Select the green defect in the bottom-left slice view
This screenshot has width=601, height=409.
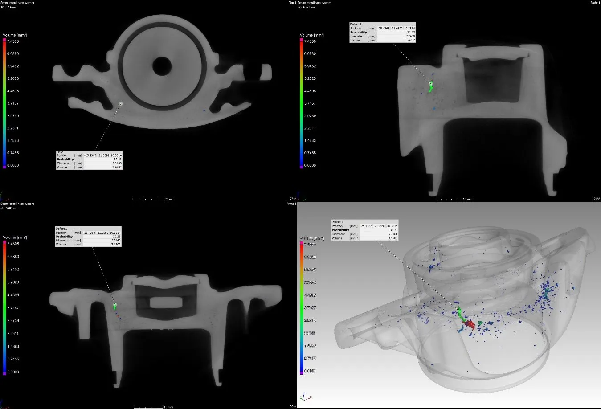click(x=115, y=306)
